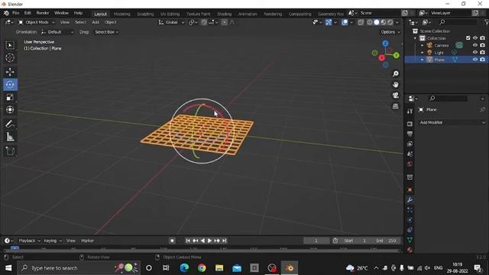489x275 pixels.
Task: Open the Object Data green triangle tab
Action: 410,240
